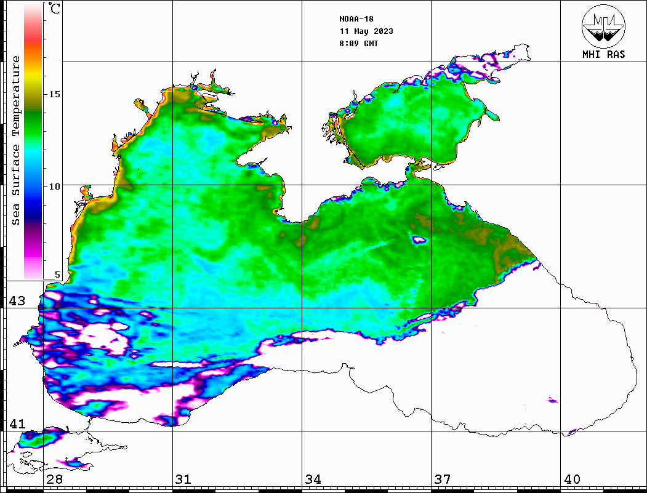Click the longitude 31 label
This screenshot has height=493, width=647.
point(183,479)
